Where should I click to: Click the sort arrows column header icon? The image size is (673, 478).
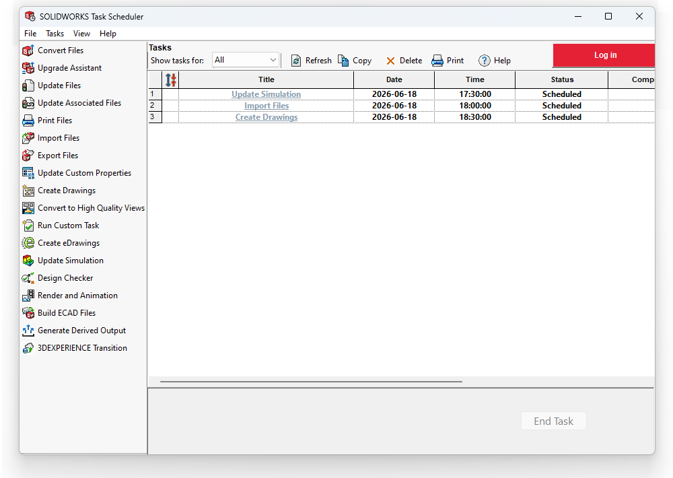170,80
